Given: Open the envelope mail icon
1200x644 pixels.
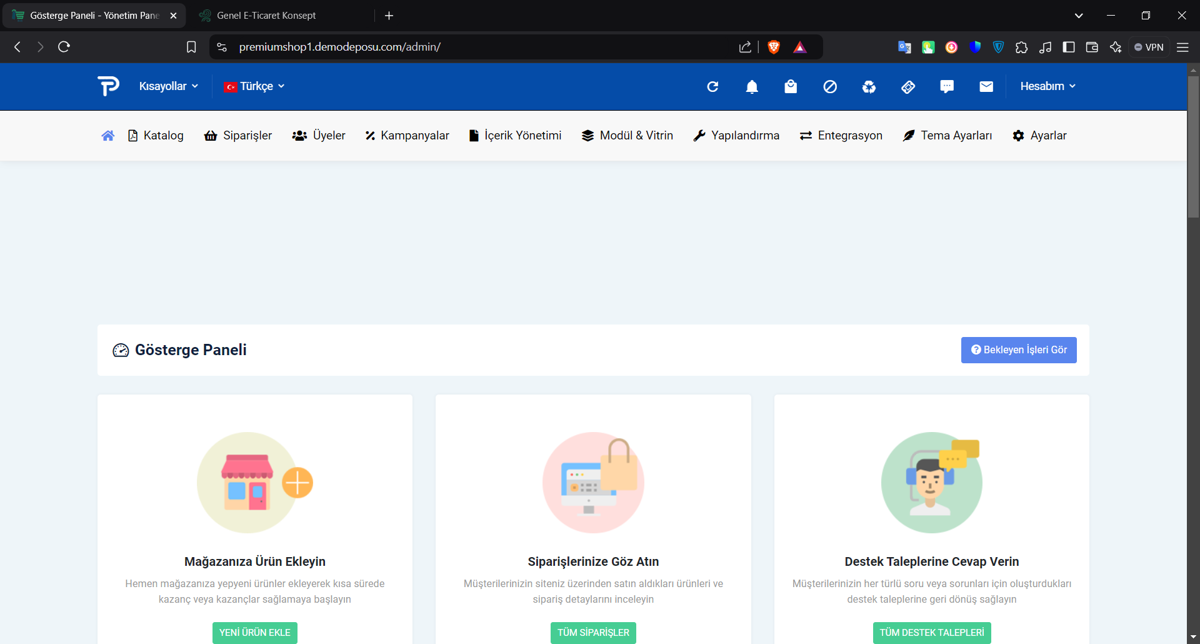Looking at the screenshot, I should tap(986, 87).
